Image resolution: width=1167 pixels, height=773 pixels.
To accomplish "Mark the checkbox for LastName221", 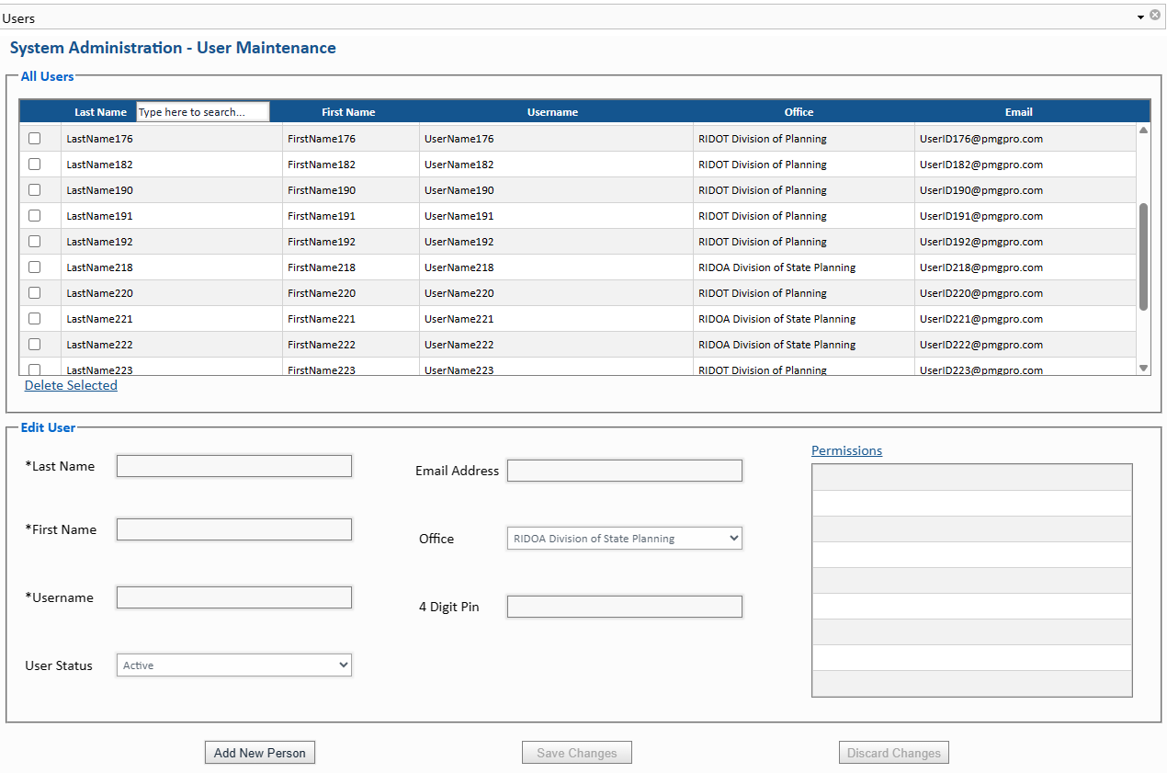I will point(35,319).
